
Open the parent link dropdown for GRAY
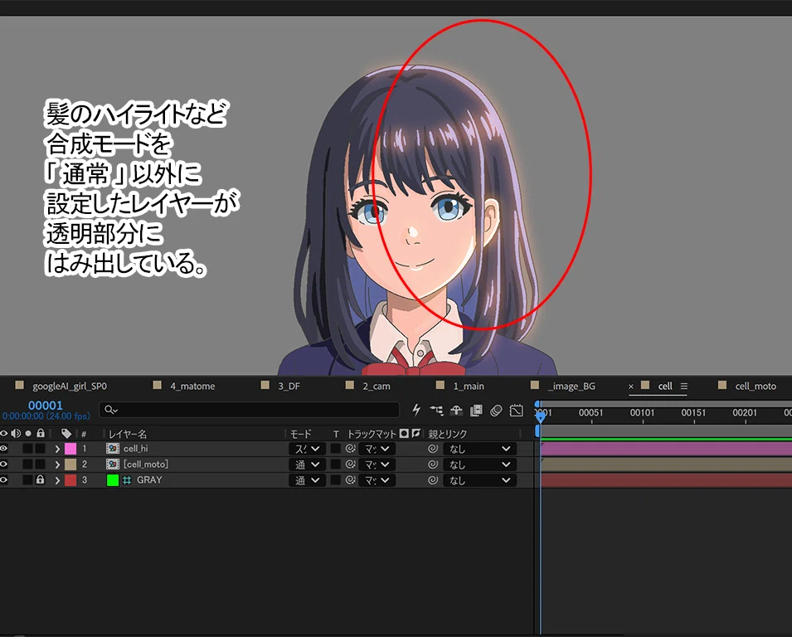pyautogui.click(x=480, y=480)
